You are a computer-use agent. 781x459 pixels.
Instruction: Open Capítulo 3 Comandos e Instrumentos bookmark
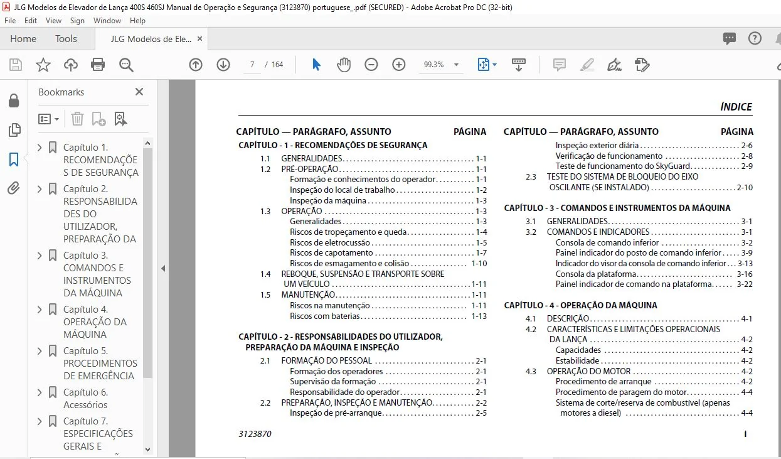[x=97, y=274]
